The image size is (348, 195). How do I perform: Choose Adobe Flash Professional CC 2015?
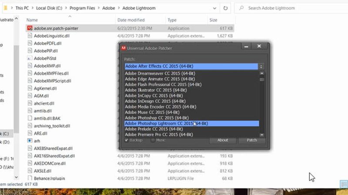coord(191,84)
